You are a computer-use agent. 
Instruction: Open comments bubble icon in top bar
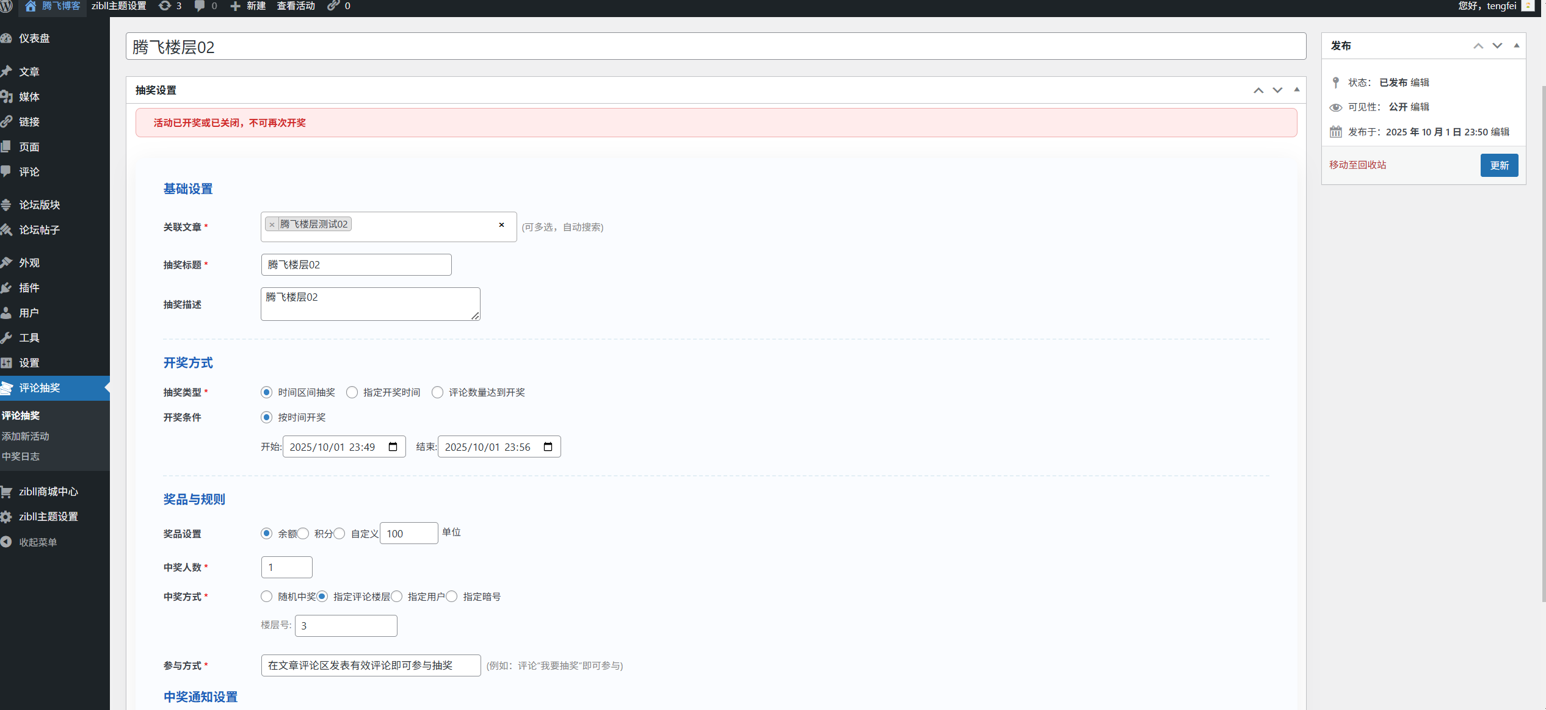coord(200,5)
